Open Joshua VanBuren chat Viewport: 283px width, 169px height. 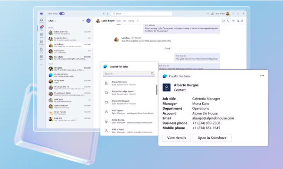tap(70, 106)
